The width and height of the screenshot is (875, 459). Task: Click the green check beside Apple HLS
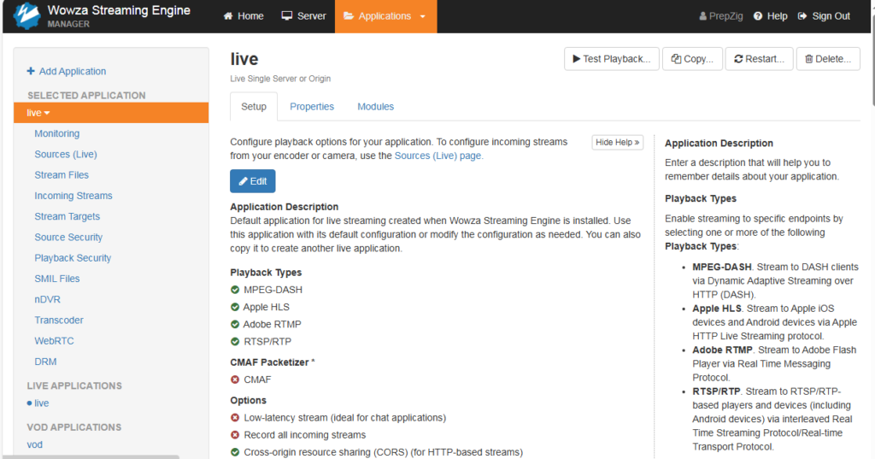tap(235, 307)
